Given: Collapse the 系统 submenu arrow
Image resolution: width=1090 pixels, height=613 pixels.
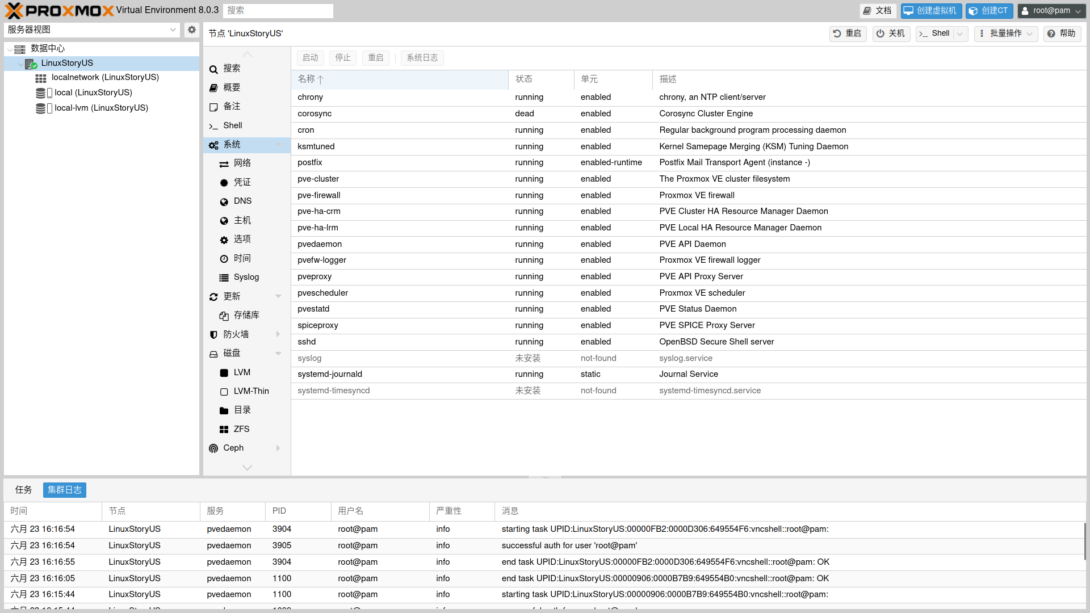Looking at the screenshot, I should pos(278,145).
